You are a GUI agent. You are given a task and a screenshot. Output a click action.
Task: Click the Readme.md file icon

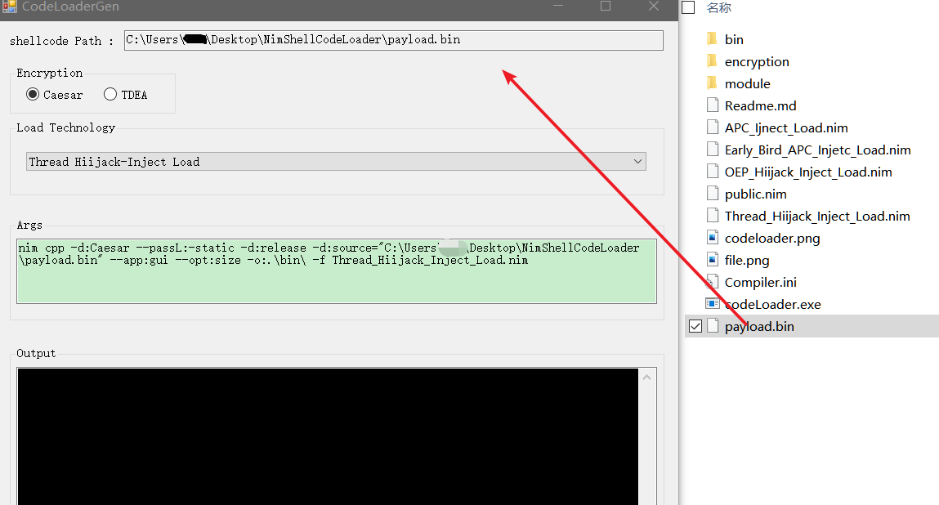[712, 105]
